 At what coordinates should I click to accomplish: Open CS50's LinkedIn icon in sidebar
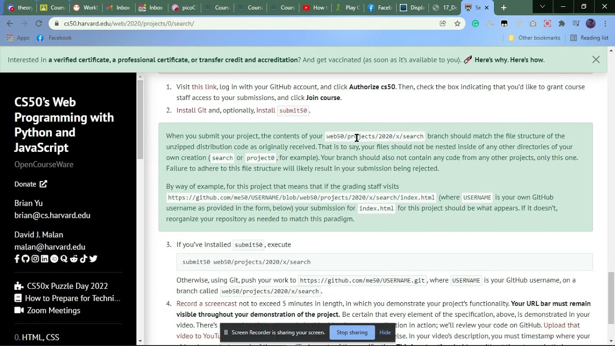(45, 259)
